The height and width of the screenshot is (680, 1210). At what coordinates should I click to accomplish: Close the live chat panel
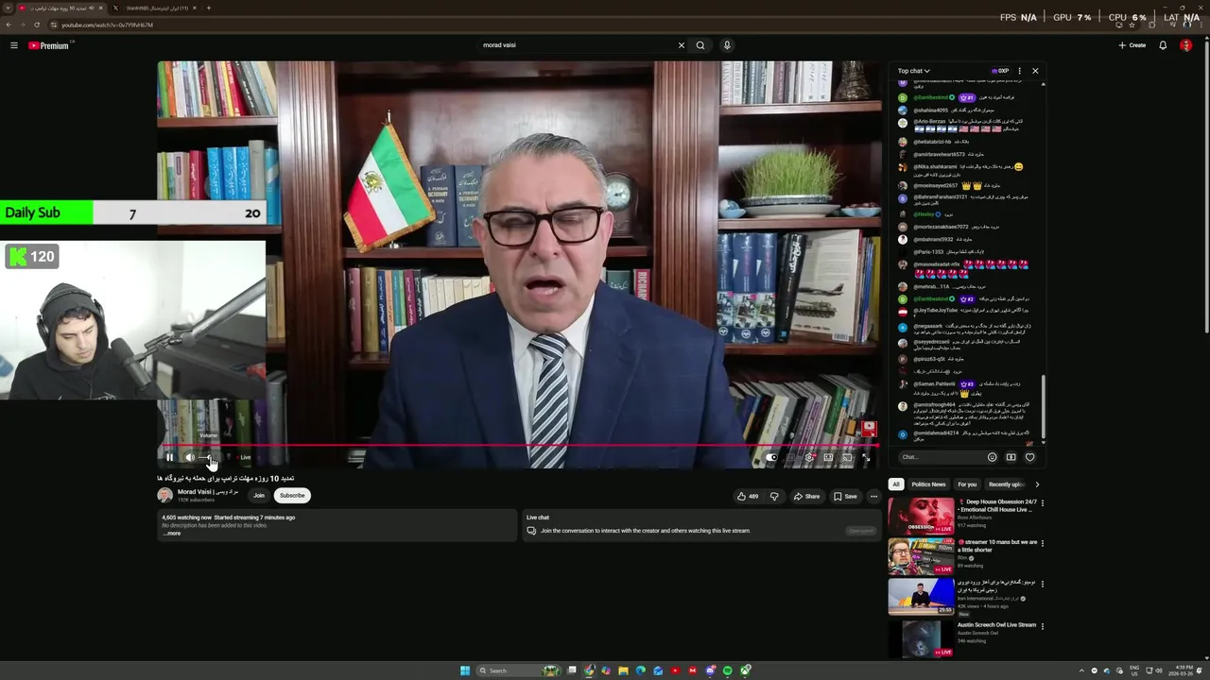click(1035, 71)
